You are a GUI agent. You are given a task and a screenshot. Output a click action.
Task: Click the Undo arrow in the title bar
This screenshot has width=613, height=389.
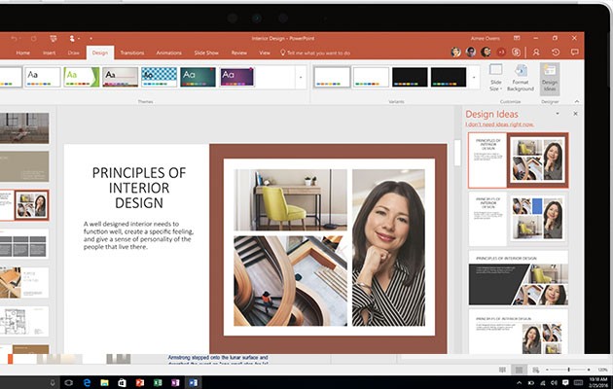[x=14, y=38]
